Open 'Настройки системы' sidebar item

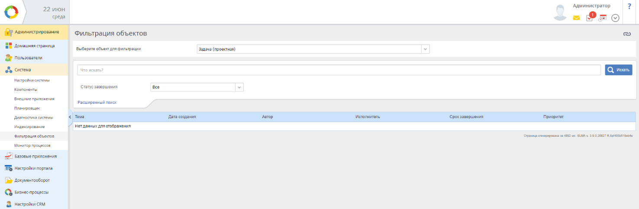pyautogui.click(x=32, y=80)
